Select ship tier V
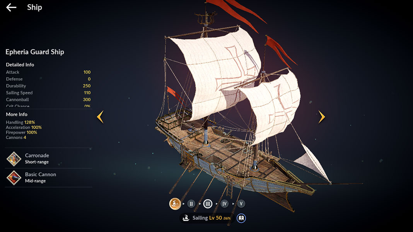This screenshot has width=413, height=232. (241, 203)
